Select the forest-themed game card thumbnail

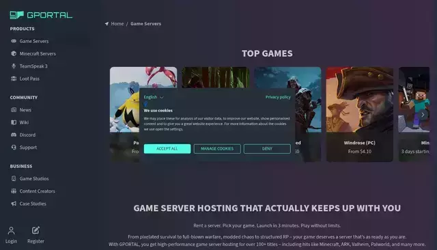pyautogui.click(x=216, y=77)
